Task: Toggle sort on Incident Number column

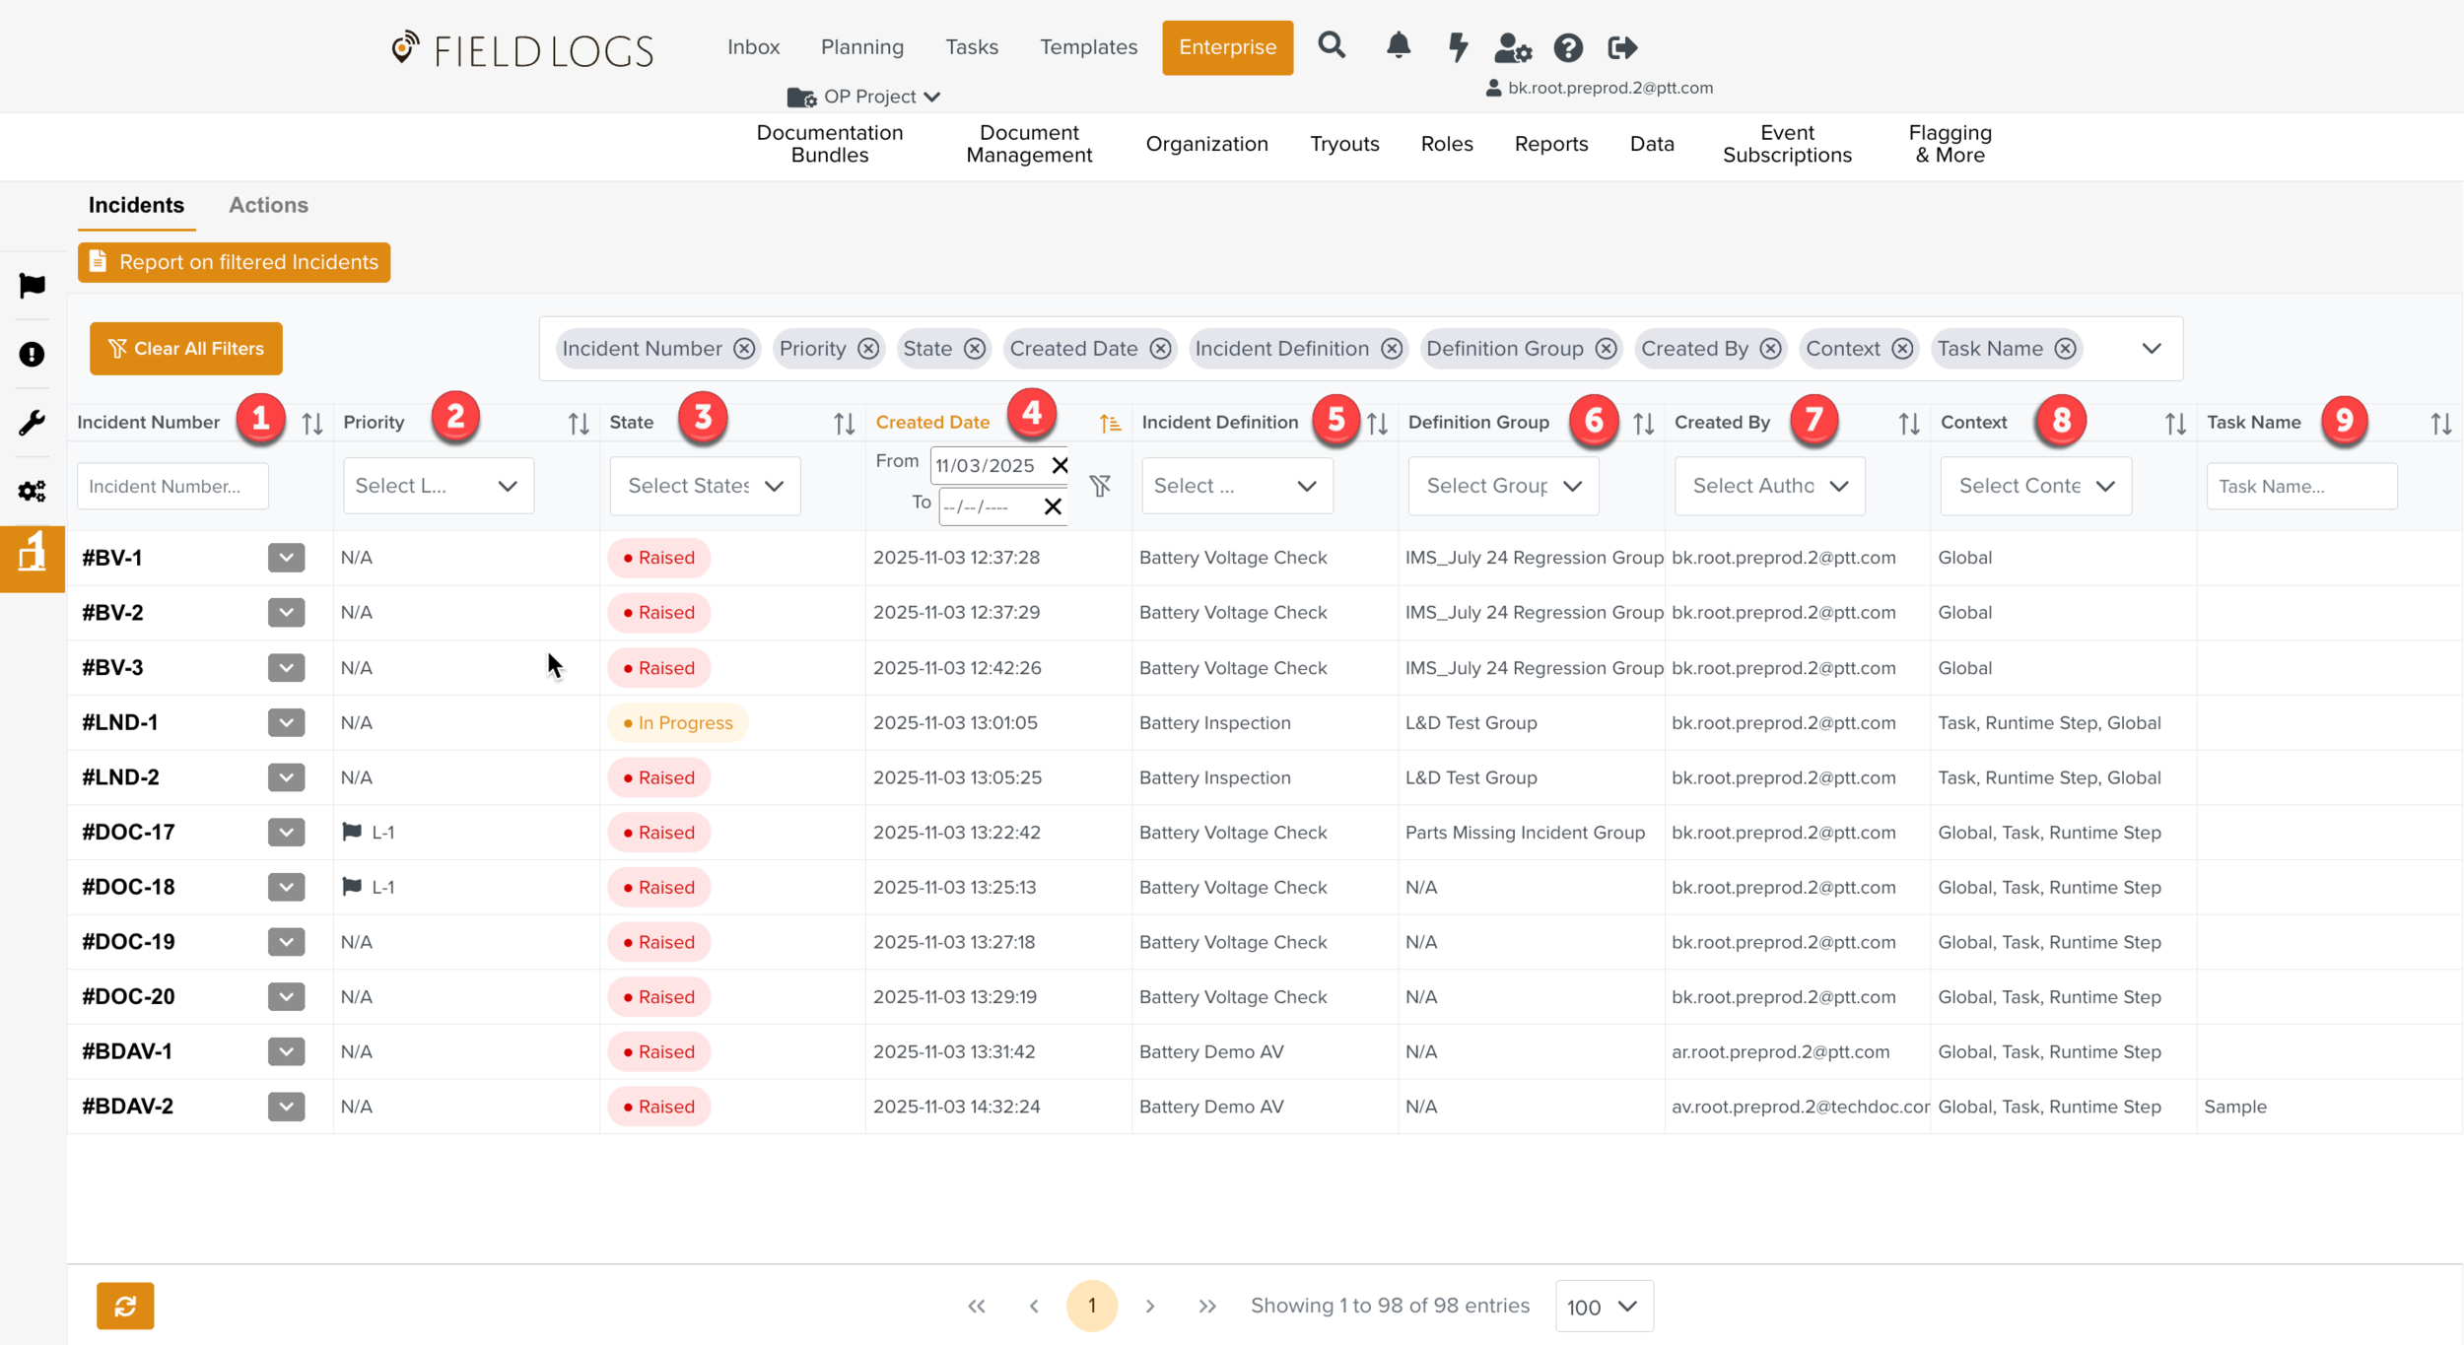Action: tap(312, 424)
